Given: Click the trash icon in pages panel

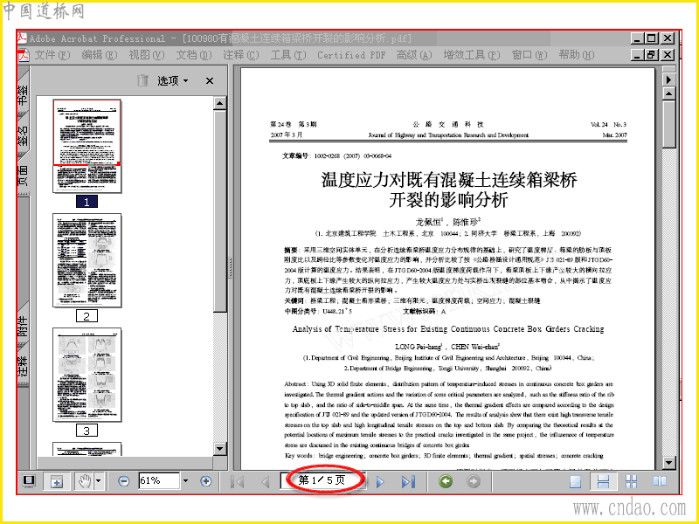Looking at the screenshot, I should point(142,80).
